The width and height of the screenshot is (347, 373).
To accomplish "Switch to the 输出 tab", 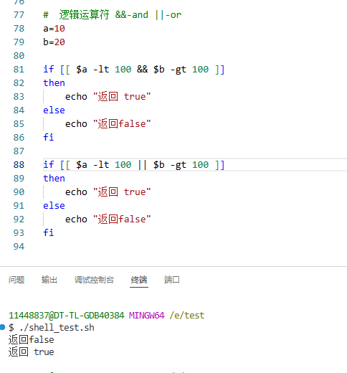I will pyautogui.click(x=49, y=280).
